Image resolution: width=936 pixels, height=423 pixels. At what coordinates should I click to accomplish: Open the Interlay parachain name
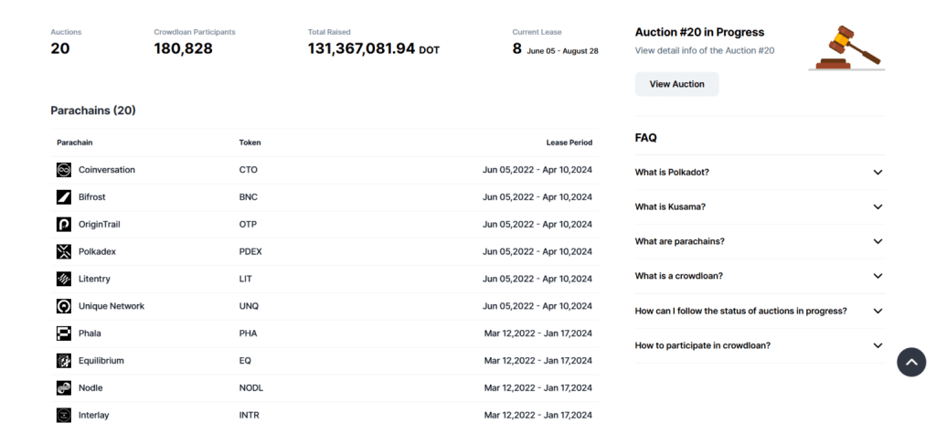click(x=94, y=416)
